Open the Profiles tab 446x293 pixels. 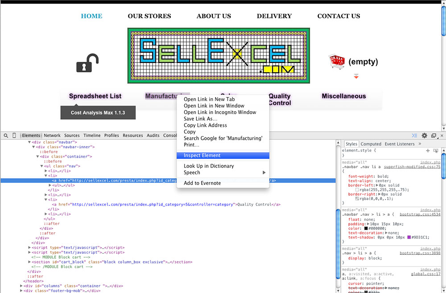coord(111,135)
